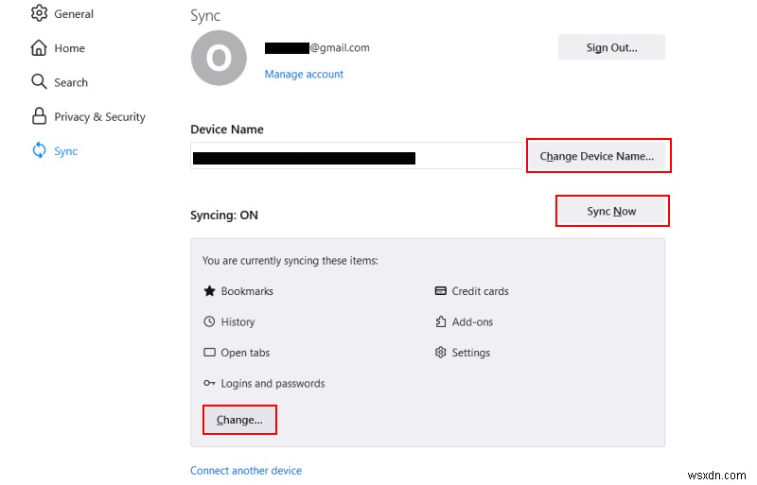This screenshot has width=757, height=485.
Task: Click the Add-ons puzzle icon
Action: click(x=440, y=321)
